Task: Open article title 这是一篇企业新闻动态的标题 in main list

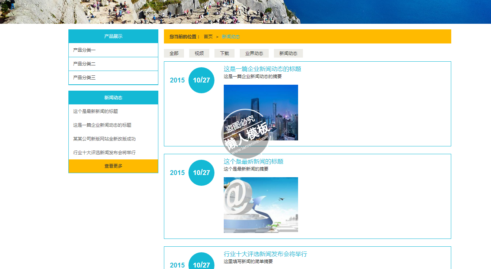Action: tap(262, 69)
